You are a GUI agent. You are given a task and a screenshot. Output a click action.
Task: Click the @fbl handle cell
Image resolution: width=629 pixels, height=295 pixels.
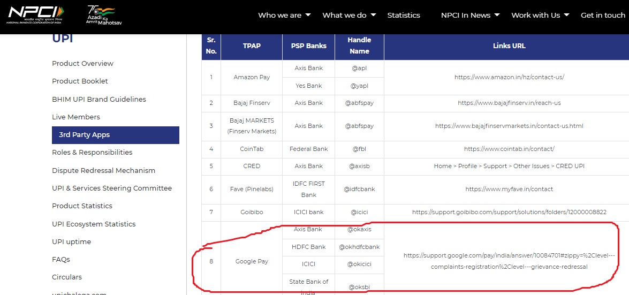359,149
